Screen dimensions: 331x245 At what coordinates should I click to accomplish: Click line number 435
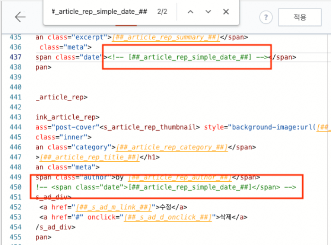(x=16, y=37)
